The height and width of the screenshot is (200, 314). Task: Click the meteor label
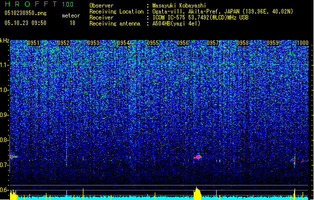pyautogui.click(x=71, y=15)
